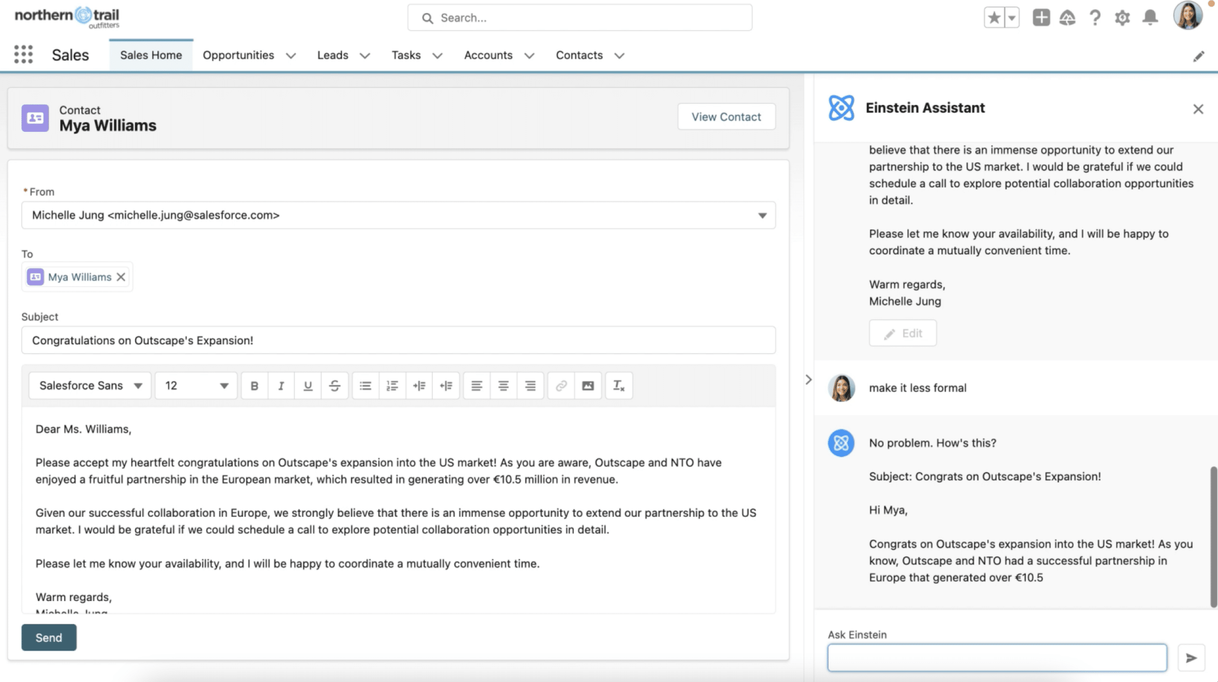Screen dimensions: 1218x682
Task: Click the "make it less formal" message
Action: (917, 388)
